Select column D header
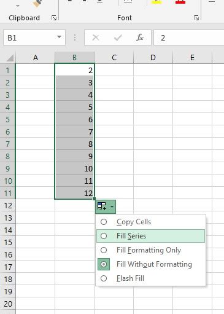This screenshot has height=314, width=224. click(x=153, y=58)
